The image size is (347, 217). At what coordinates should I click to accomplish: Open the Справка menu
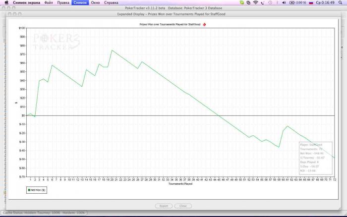click(x=111, y=2)
